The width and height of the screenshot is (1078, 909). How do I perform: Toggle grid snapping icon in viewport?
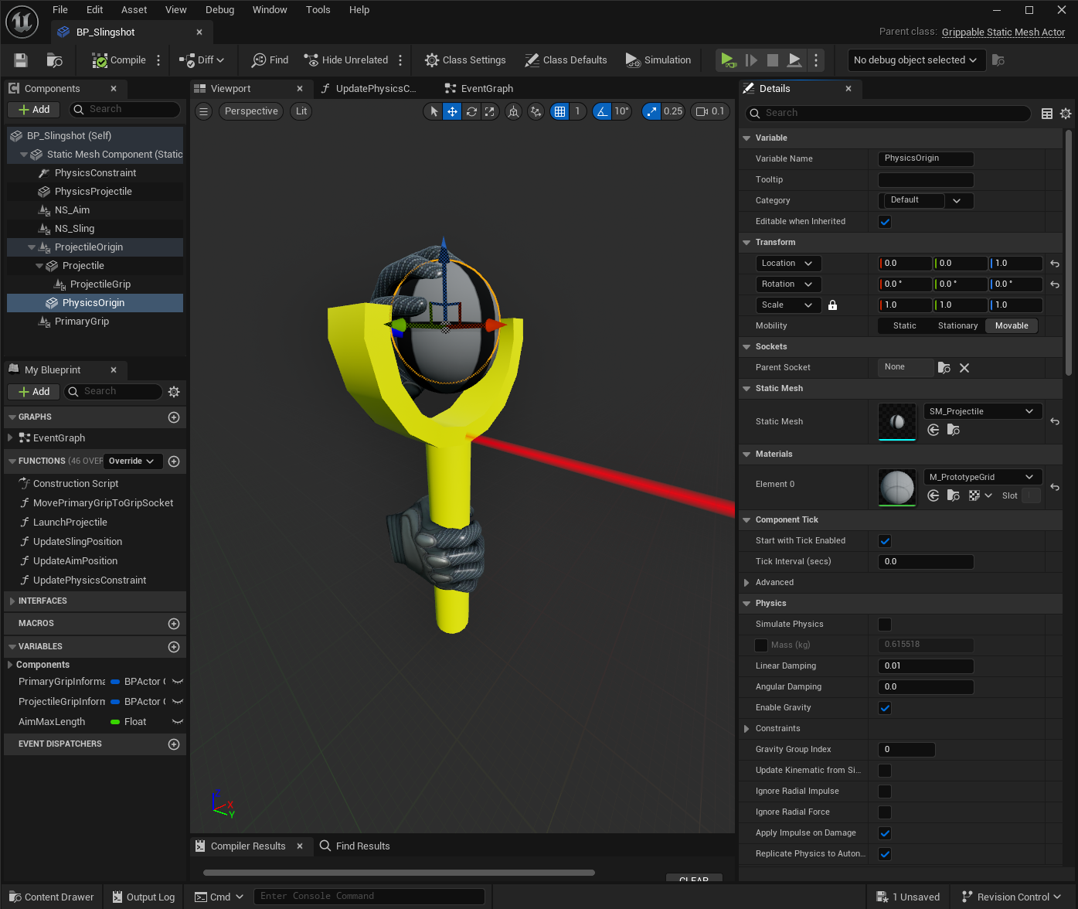(560, 111)
